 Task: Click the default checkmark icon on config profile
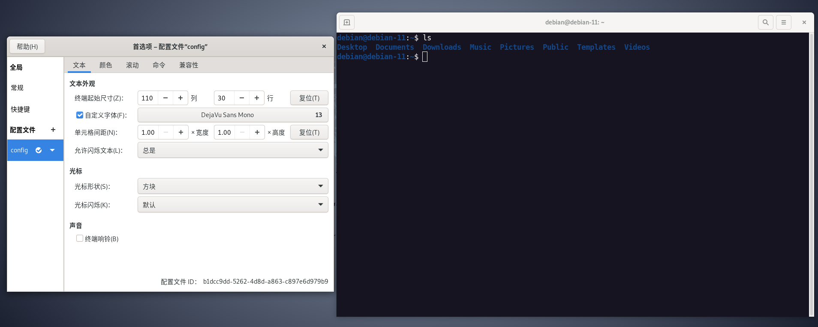coord(39,150)
